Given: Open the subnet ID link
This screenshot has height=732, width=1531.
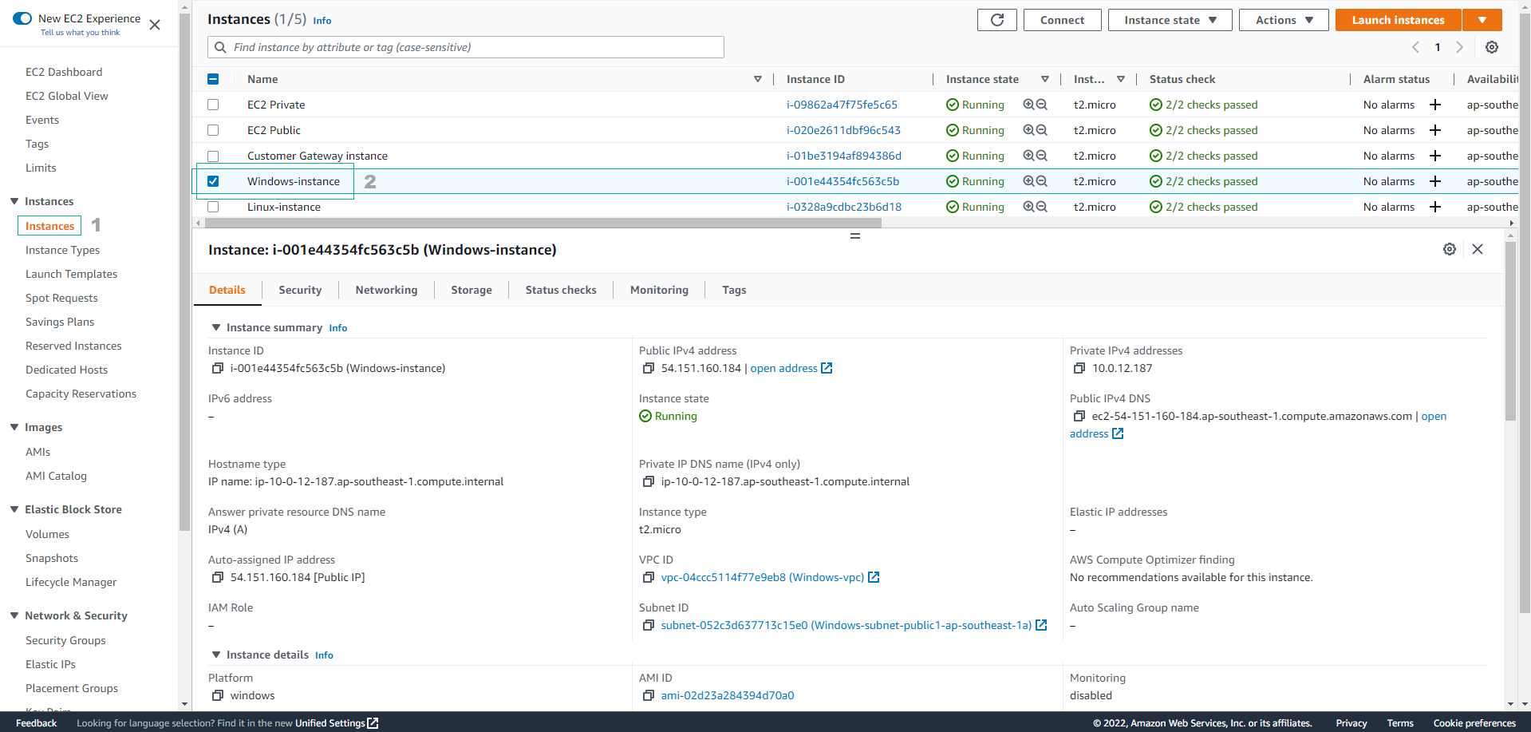Looking at the screenshot, I should click(846, 625).
